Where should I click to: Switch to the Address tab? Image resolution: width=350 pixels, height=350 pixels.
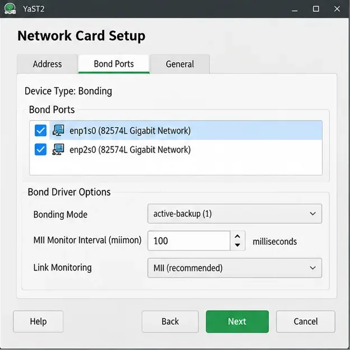(47, 64)
